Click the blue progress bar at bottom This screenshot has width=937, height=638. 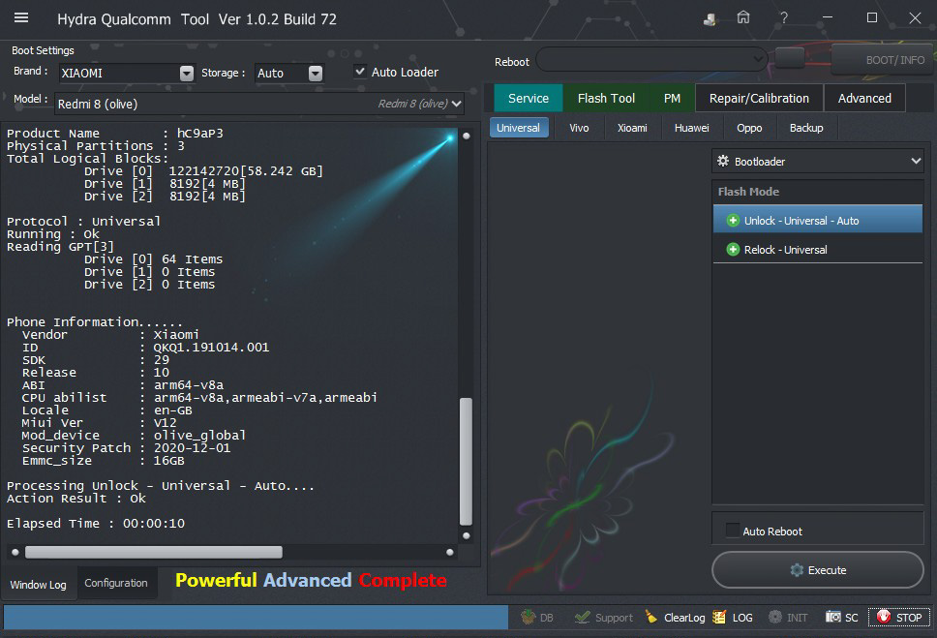[x=256, y=617]
